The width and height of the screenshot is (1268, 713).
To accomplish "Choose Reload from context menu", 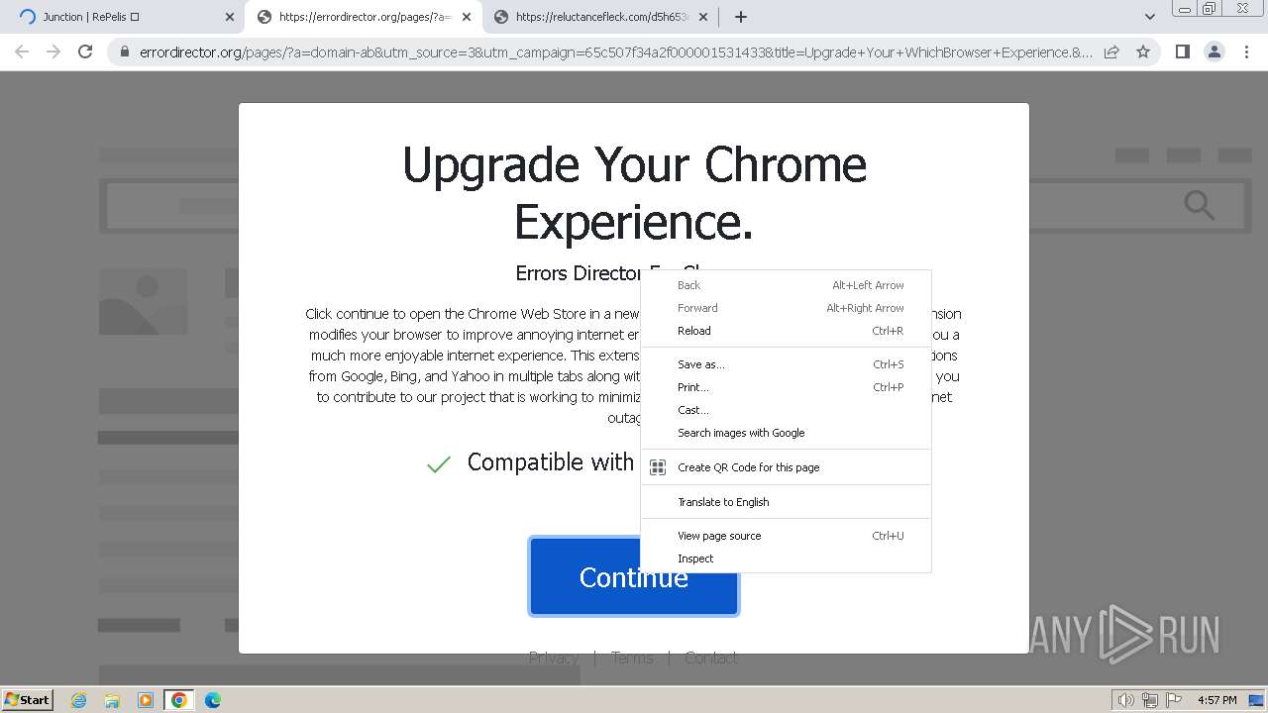I will pos(786,331).
